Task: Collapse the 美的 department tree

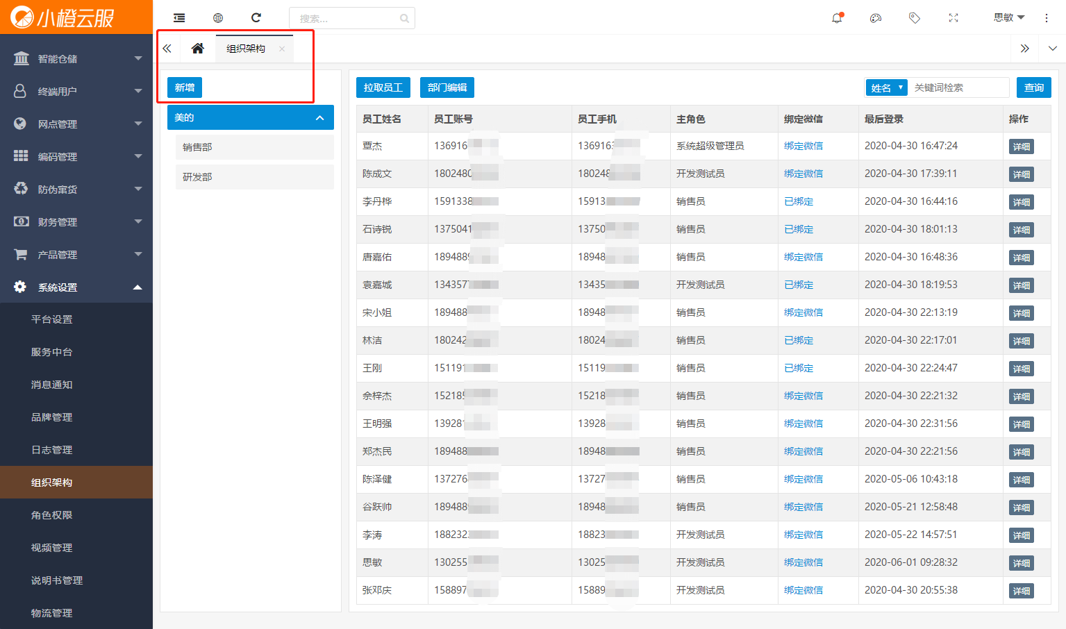Action: [320, 118]
